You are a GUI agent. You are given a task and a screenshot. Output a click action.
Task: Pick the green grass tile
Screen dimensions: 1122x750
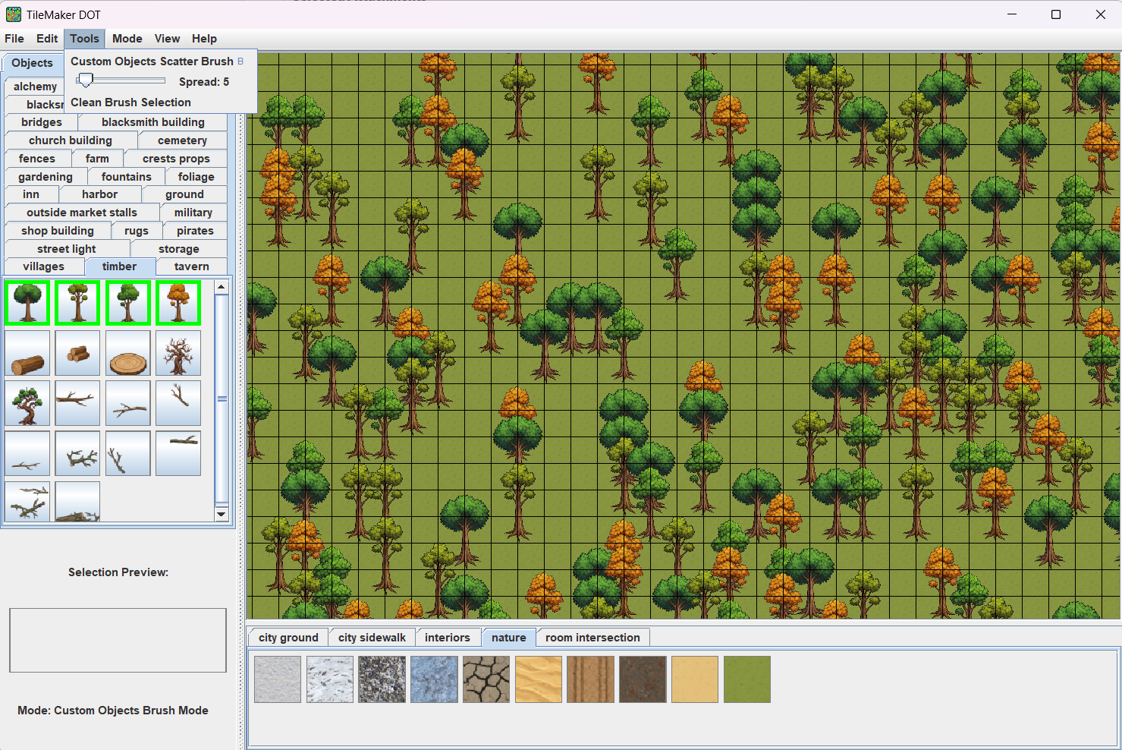(747, 679)
